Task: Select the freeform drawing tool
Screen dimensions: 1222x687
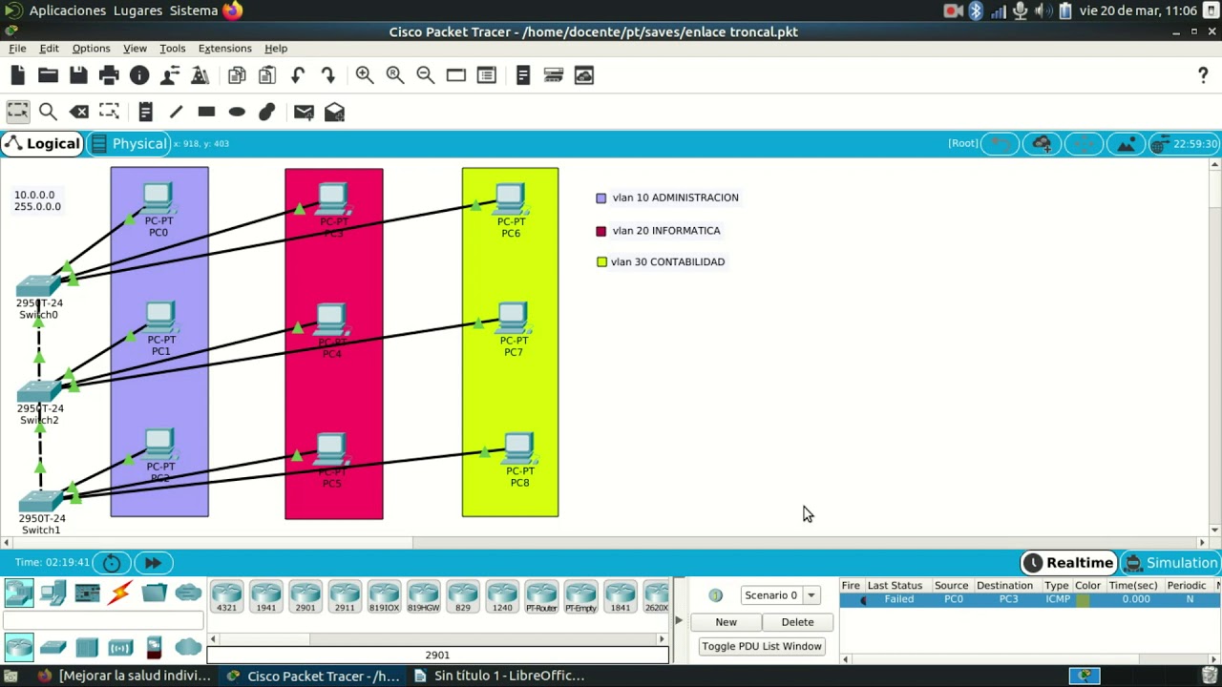Action: 267,112
